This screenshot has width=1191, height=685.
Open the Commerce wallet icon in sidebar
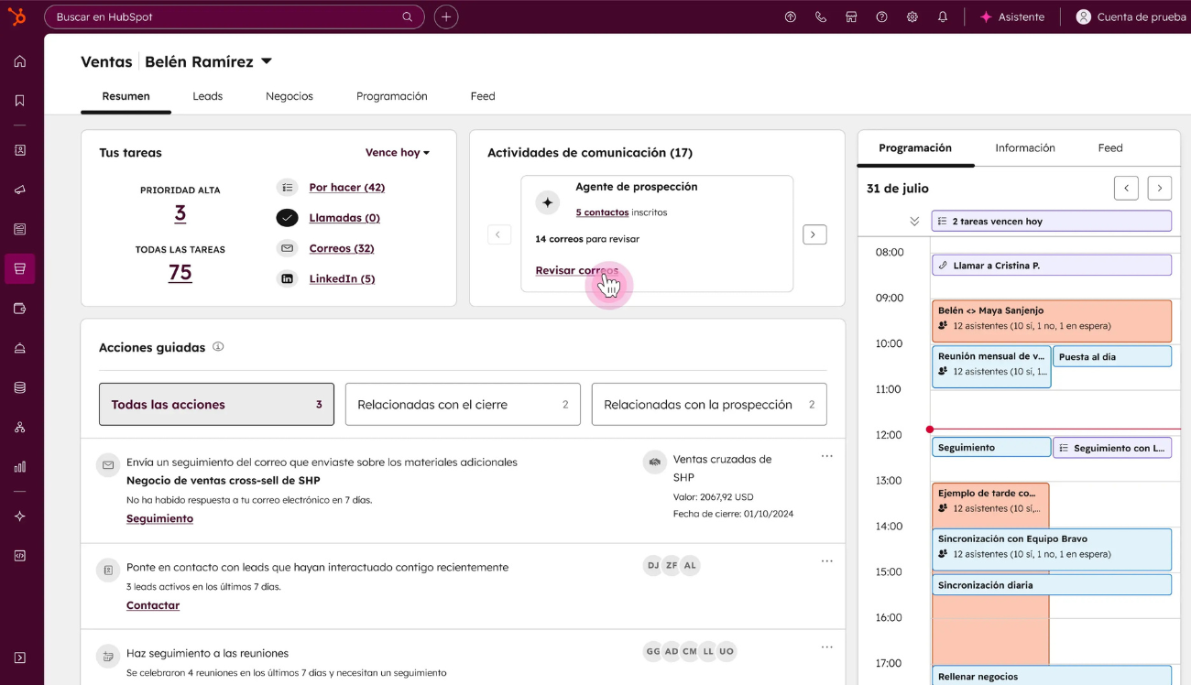point(19,310)
